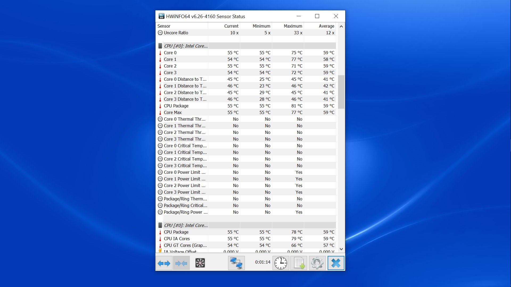Open the fan control icon

tap(200, 263)
